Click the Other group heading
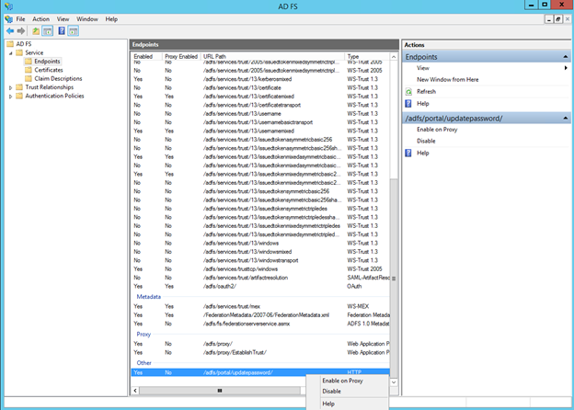The image size is (574, 410). 143,363
